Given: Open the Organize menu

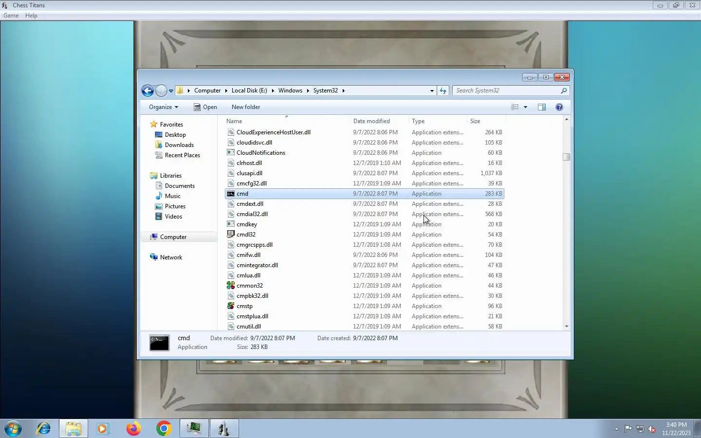Looking at the screenshot, I should click(x=164, y=107).
